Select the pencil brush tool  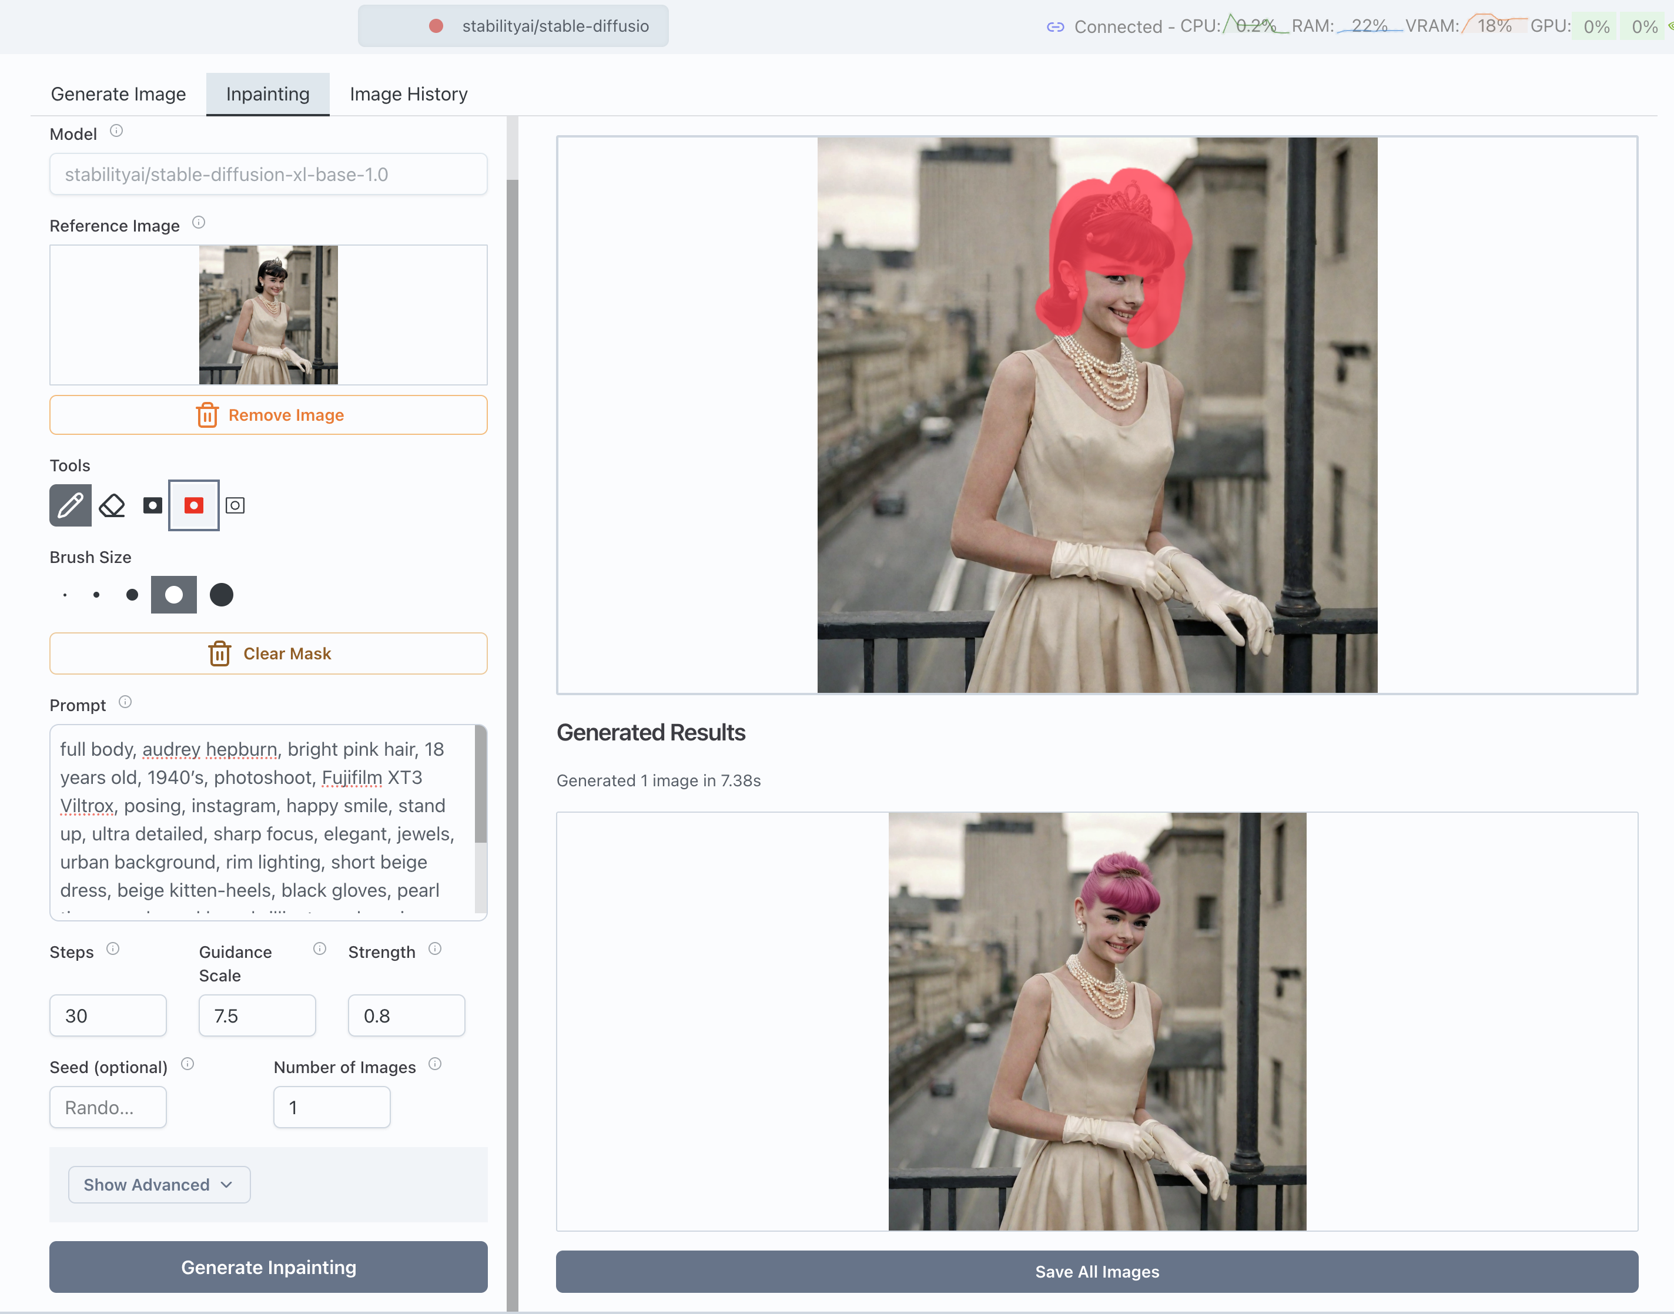[70, 505]
